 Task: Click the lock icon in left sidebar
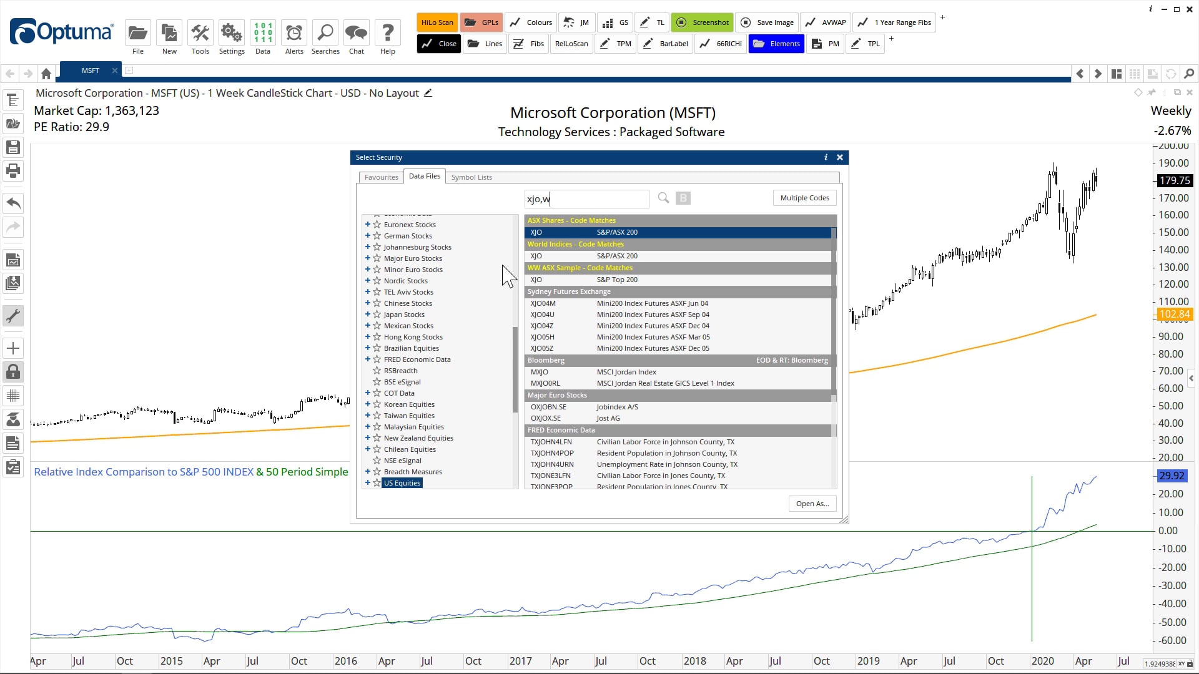[x=13, y=372]
